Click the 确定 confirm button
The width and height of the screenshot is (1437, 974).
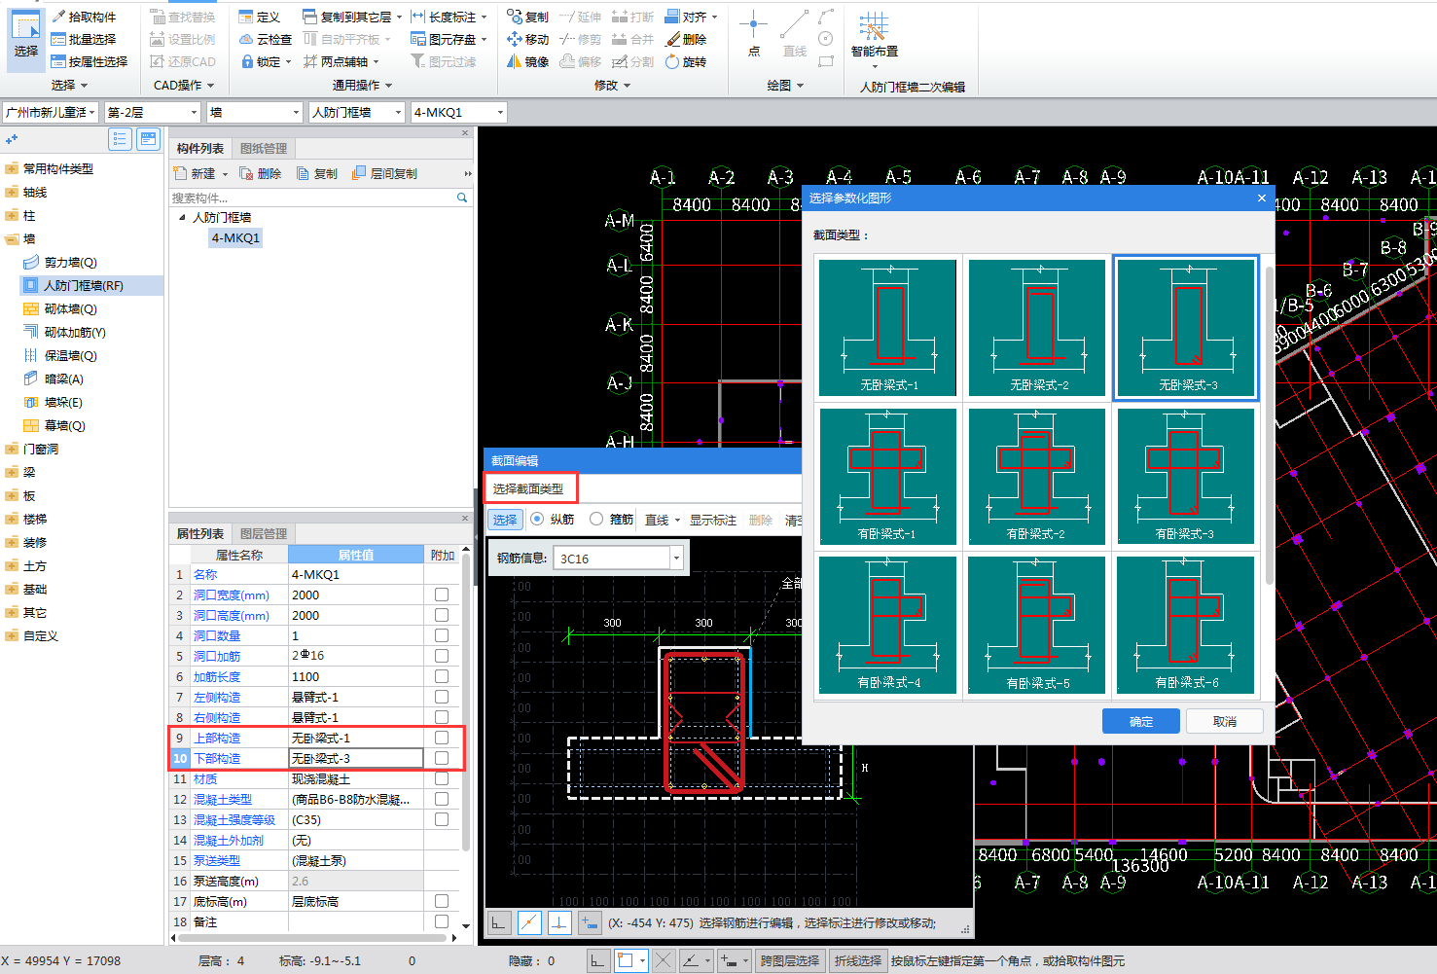[x=1140, y=721]
